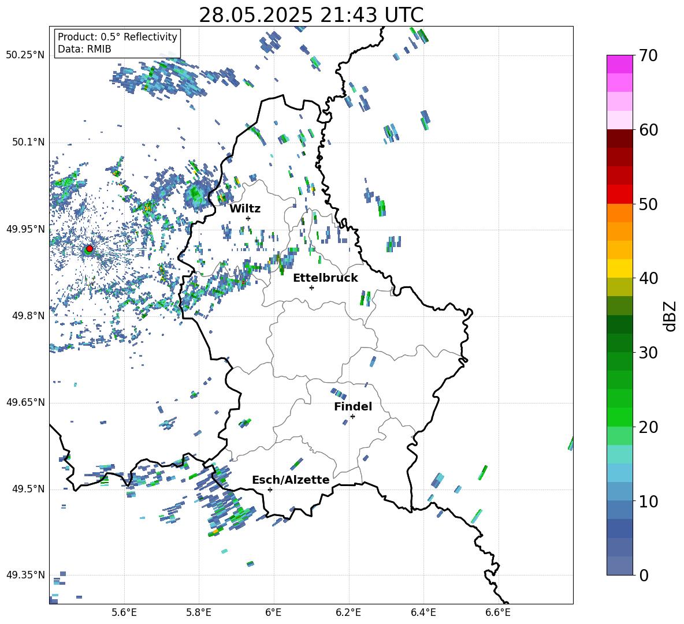Click the red radar site marker
This screenshot has width=684, height=624.
coord(90,248)
